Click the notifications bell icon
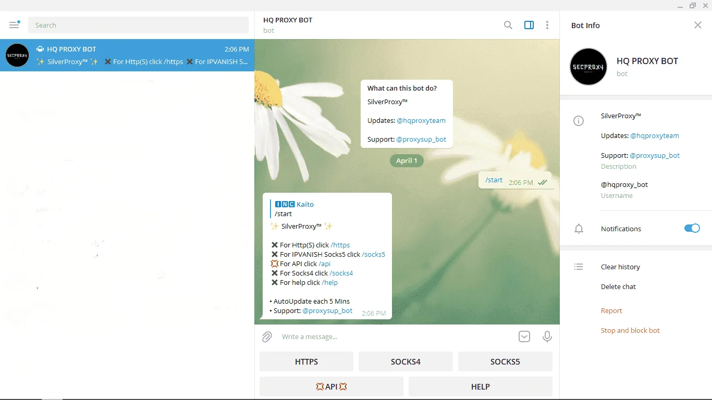This screenshot has height=400, width=712. pyautogui.click(x=579, y=229)
